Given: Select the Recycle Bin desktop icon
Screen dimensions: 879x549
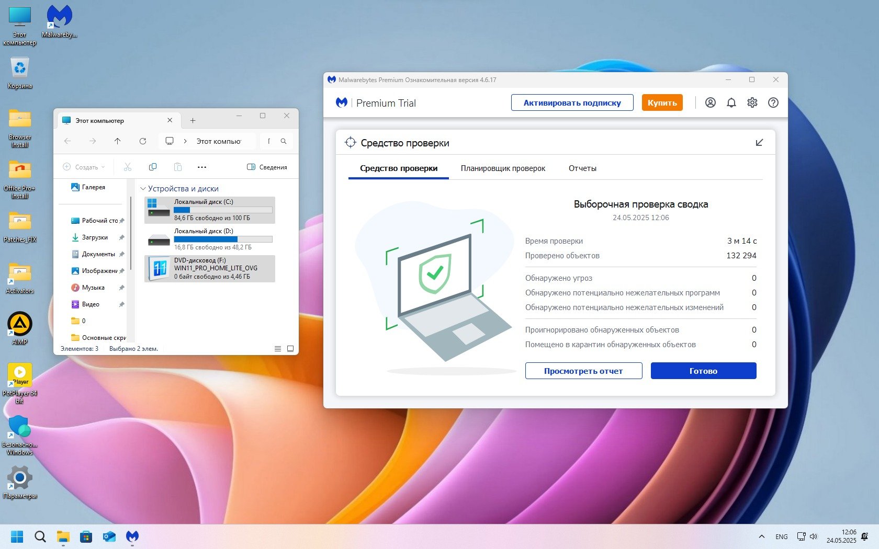Looking at the screenshot, I should 20,73.
